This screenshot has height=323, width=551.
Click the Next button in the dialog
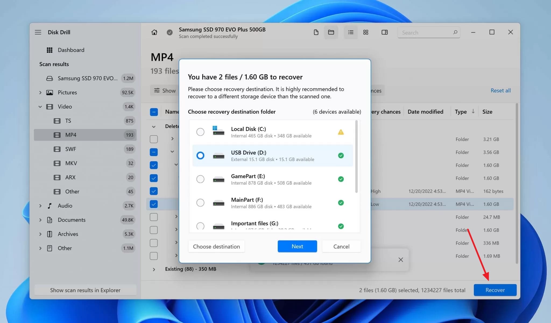pyautogui.click(x=297, y=246)
